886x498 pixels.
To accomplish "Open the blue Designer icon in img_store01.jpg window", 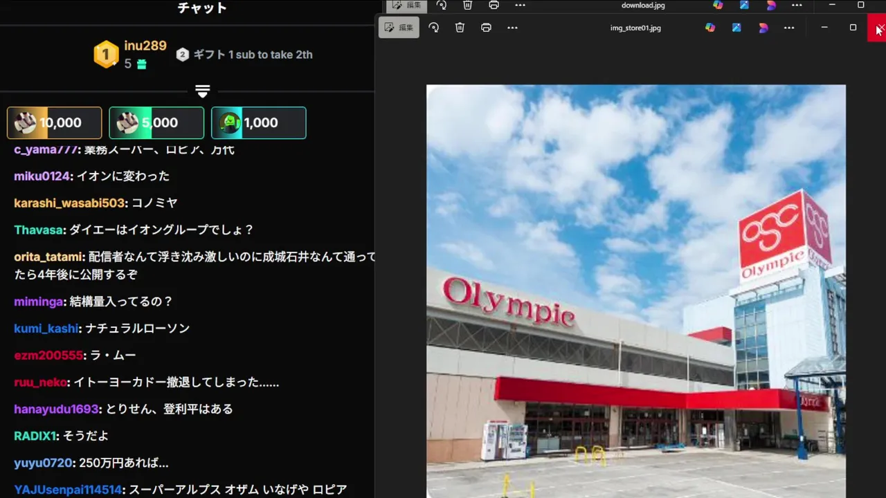I will pos(736,28).
